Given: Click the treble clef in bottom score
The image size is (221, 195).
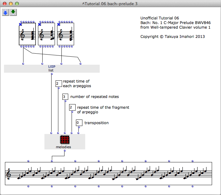Looking at the screenshot, I should point(9,174).
